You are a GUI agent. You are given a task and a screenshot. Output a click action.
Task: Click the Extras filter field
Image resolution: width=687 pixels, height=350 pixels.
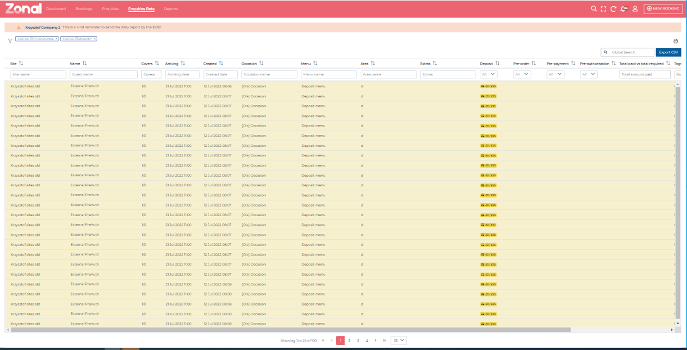pyautogui.click(x=448, y=74)
